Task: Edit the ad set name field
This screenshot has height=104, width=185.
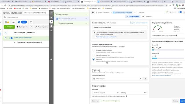Action: pyautogui.click(x=120, y=27)
